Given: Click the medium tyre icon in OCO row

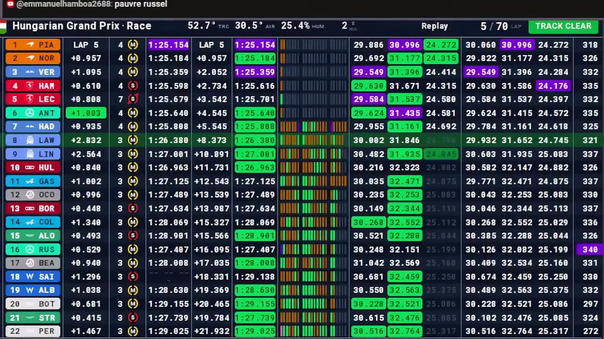Looking at the screenshot, I should [133, 195].
